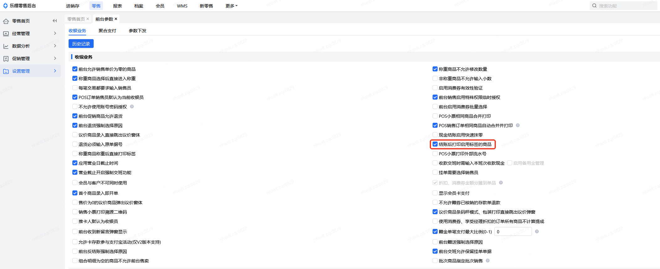The height and width of the screenshot is (269, 660).
Task: Expand 经营管理 with its chevron
Action: click(x=55, y=33)
